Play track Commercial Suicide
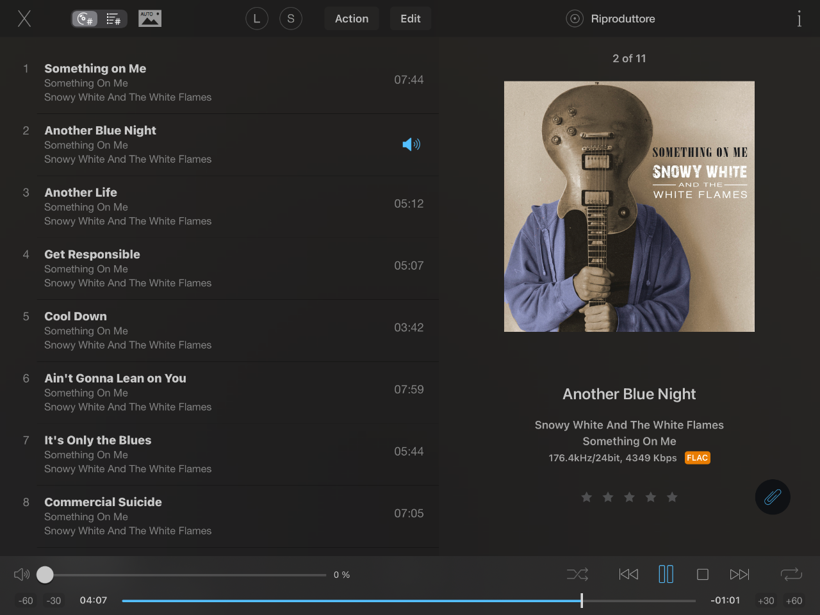820x615 pixels. [220, 516]
